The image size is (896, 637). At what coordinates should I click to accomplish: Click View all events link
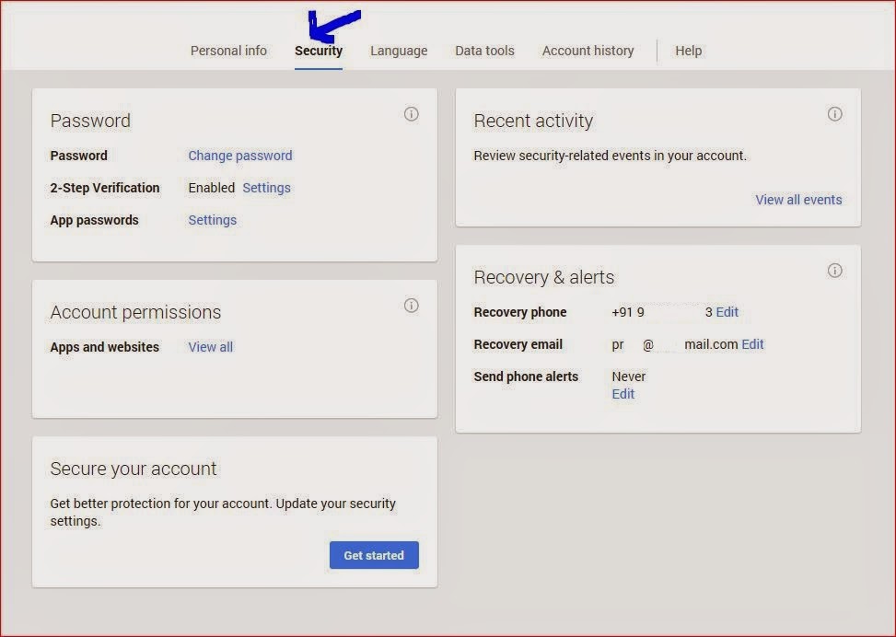(798, 199)
